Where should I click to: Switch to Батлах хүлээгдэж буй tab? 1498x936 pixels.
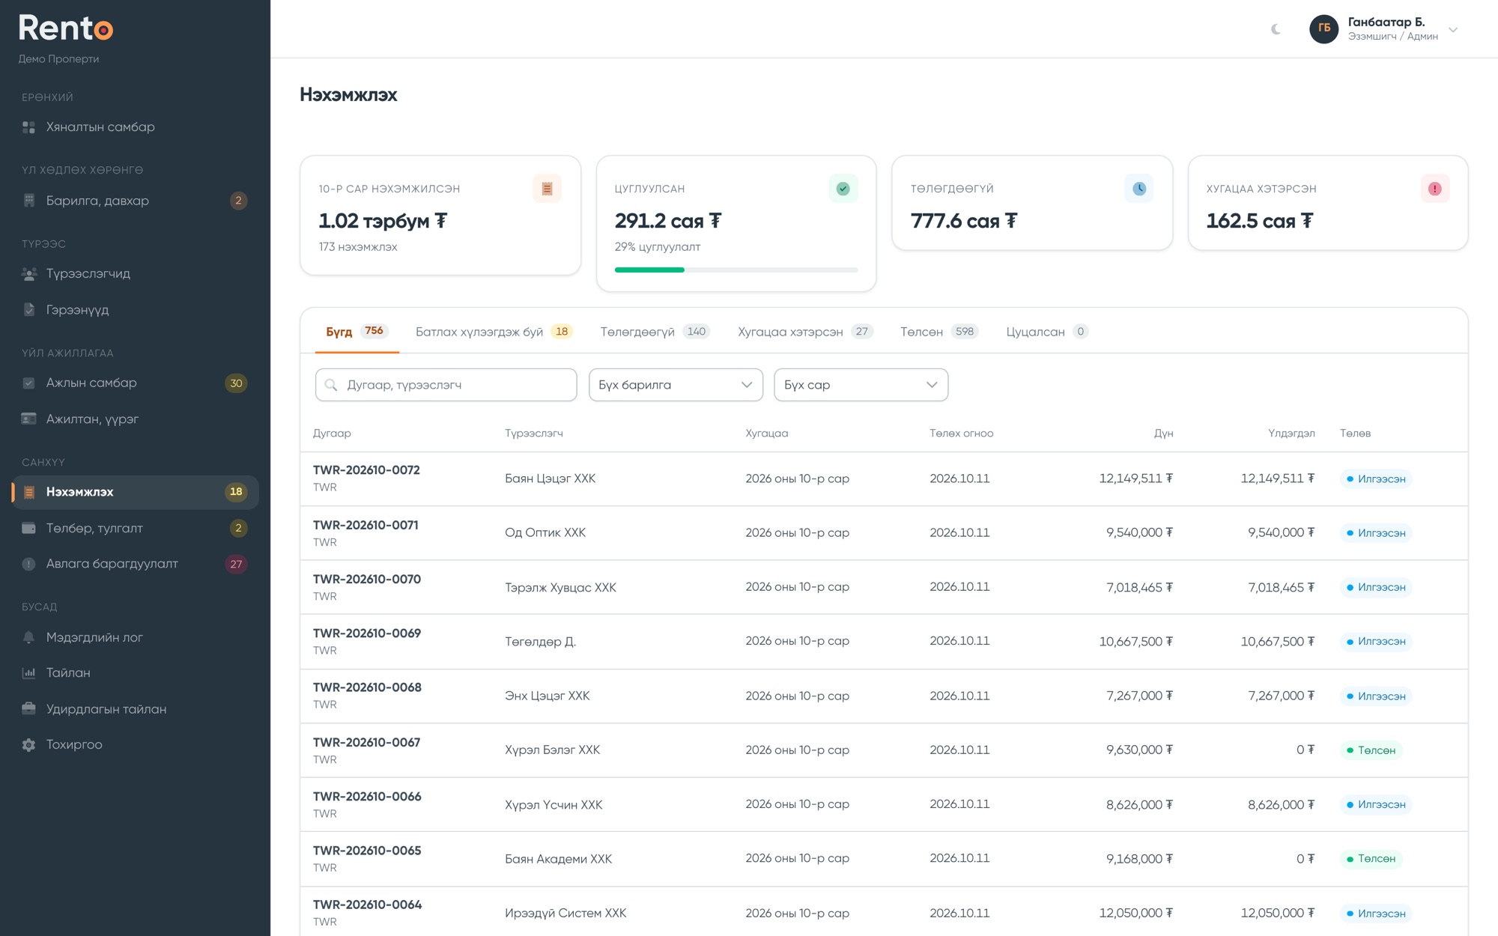pos(494,332)
